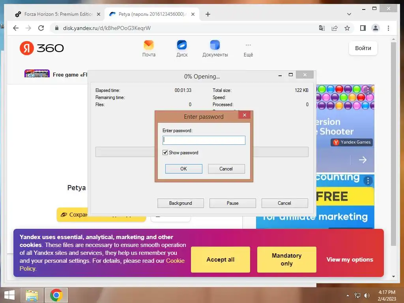The width and height of the screenshot is (404, 303).
Task: Open Chrome side panel
Action: tap(363, 28)
